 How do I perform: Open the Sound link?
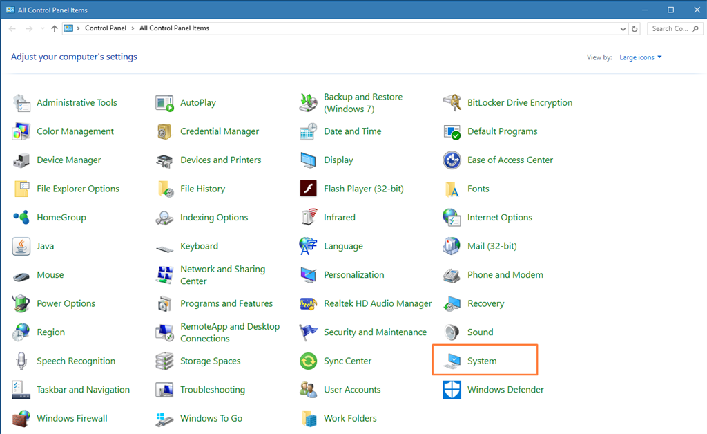pos(481,332)
